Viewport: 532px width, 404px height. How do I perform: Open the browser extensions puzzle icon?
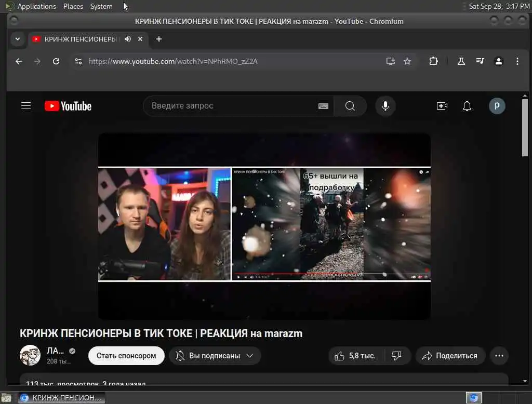[433, 61]
